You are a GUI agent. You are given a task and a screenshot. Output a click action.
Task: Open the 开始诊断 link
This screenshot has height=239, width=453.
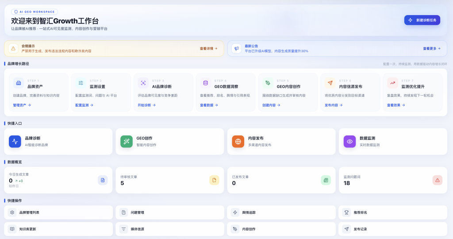click(147, 105)
